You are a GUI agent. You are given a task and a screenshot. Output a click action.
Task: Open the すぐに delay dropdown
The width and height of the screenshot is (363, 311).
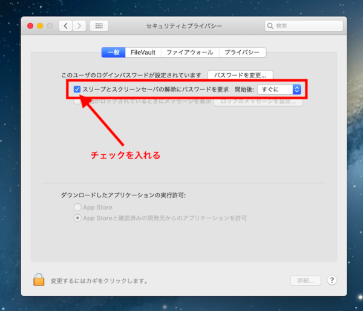[279, 90]
